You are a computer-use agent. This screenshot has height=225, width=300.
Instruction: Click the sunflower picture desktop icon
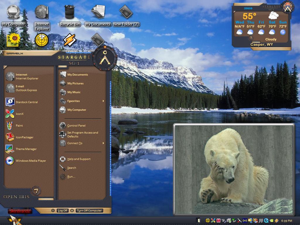(x=13, y=40)
